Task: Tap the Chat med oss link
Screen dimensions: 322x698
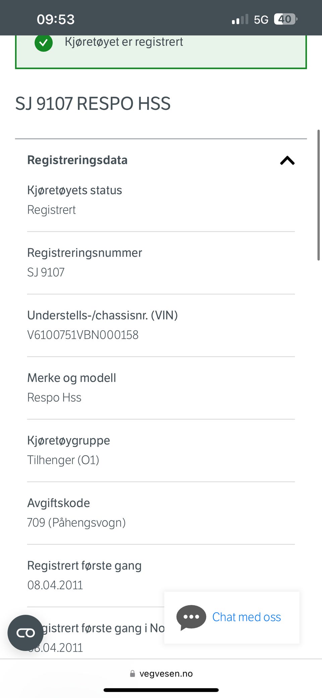Action: pyautogui.click(x=247, y=617)
